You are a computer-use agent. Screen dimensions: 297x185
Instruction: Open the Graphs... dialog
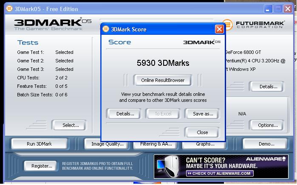(205, 144)
